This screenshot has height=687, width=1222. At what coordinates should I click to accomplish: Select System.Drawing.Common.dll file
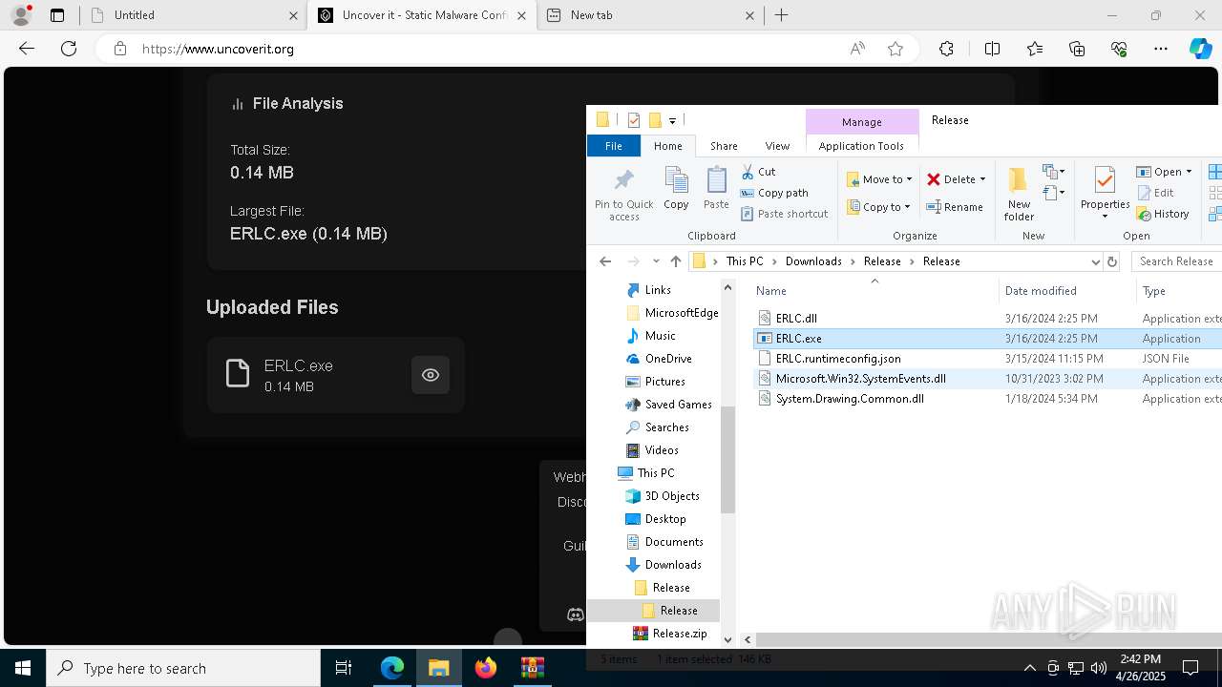[x=850, y=399]
